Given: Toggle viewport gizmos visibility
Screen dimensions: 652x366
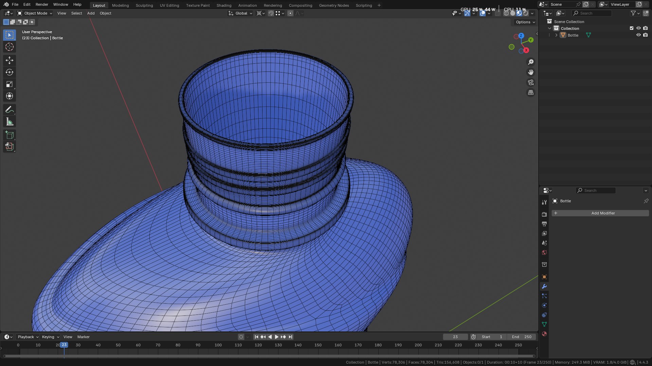Looking at the screenshot, I should click(467, 13).
